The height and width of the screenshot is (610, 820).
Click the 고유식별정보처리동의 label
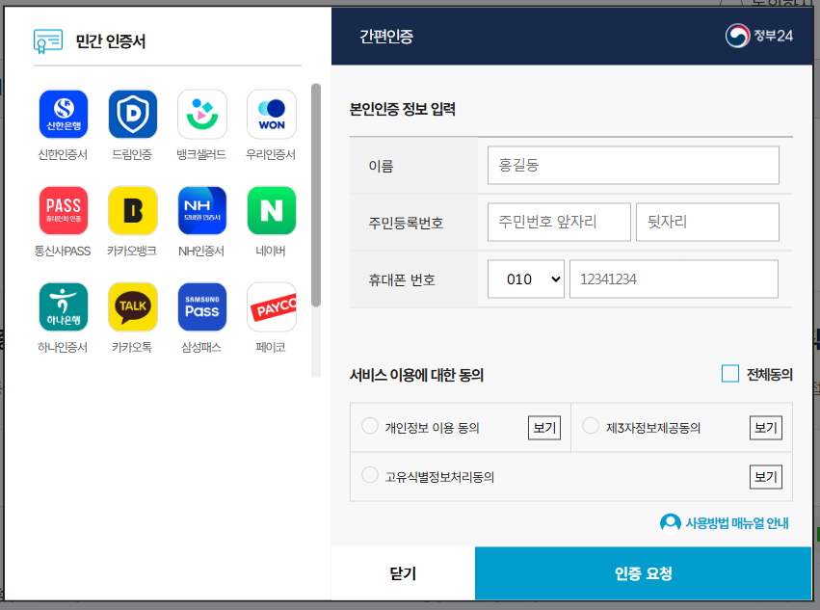click(x=439, y=477)
